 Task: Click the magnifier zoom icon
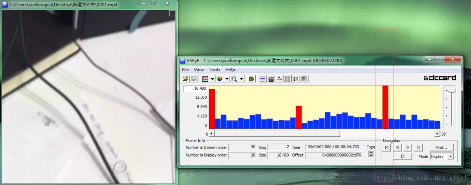234,79
